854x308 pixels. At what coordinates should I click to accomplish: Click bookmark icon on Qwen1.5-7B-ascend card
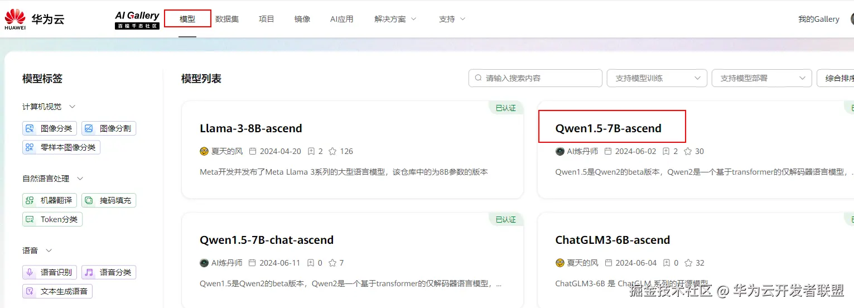[x=666, y=151]
